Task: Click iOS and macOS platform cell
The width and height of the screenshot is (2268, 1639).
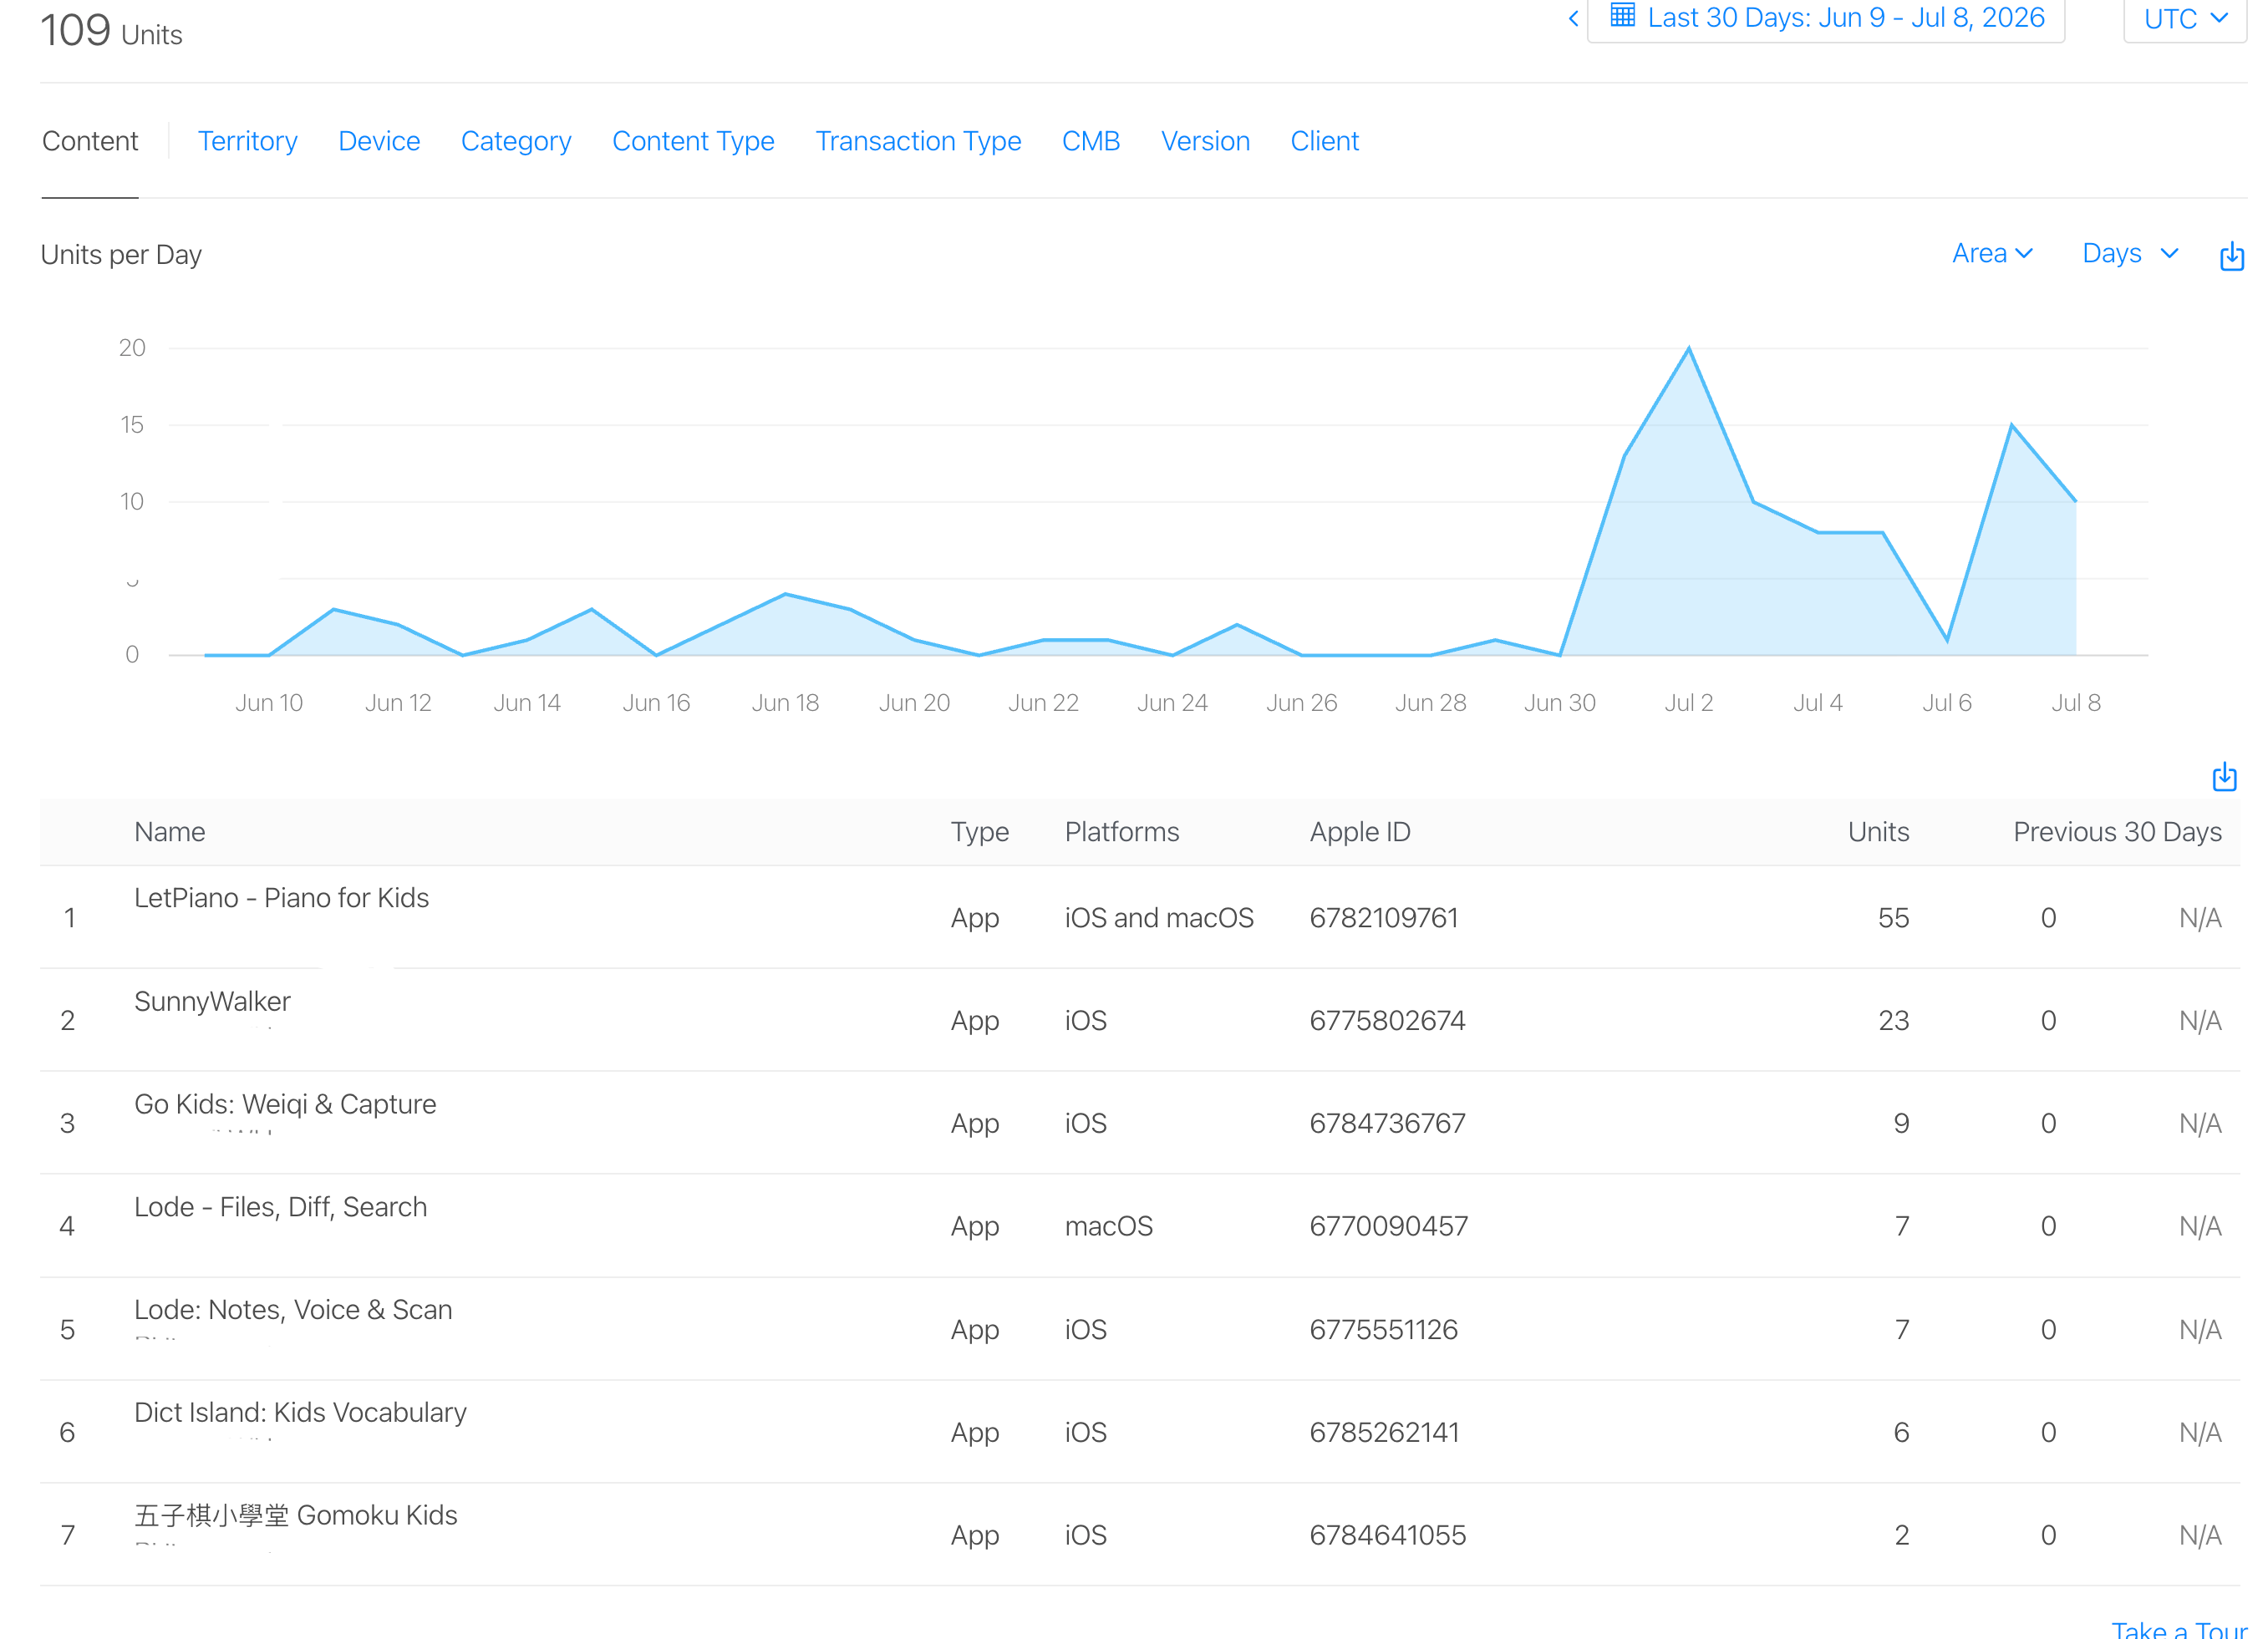Action: tap(1159, 917)
